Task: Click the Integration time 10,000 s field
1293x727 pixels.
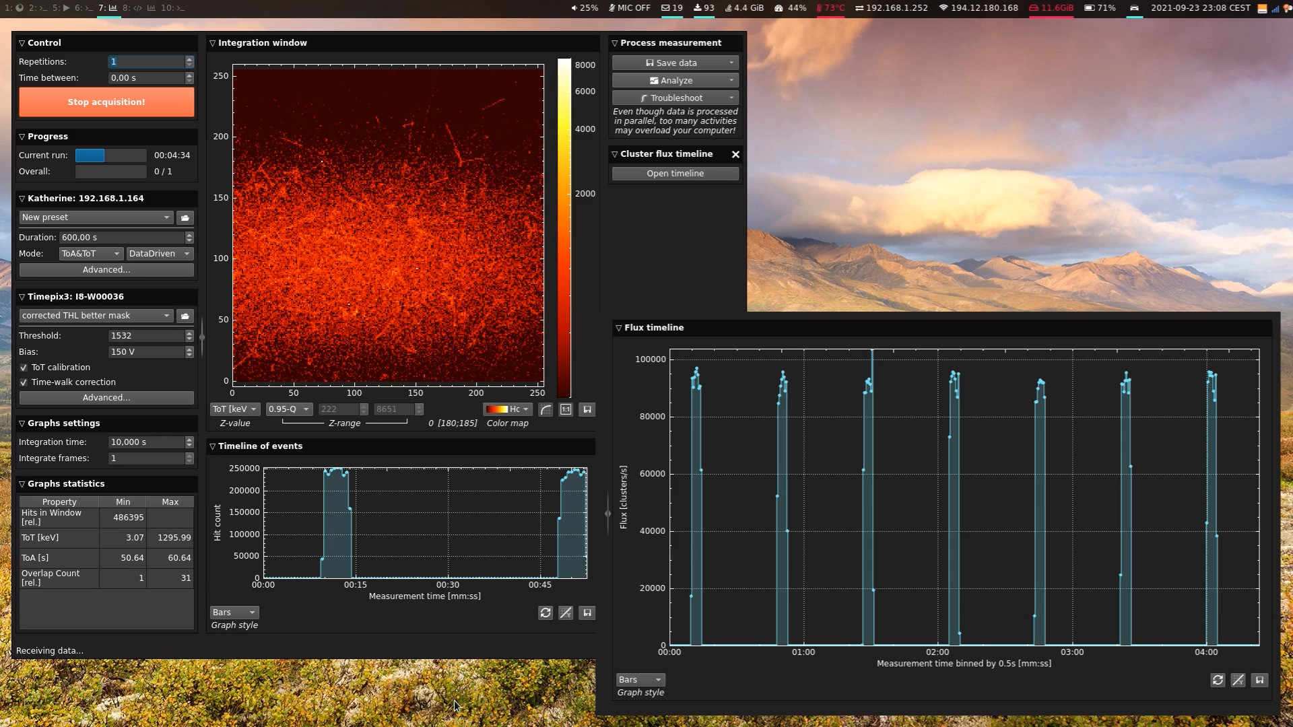Action: pyautogui.click(x=146, y=442)
